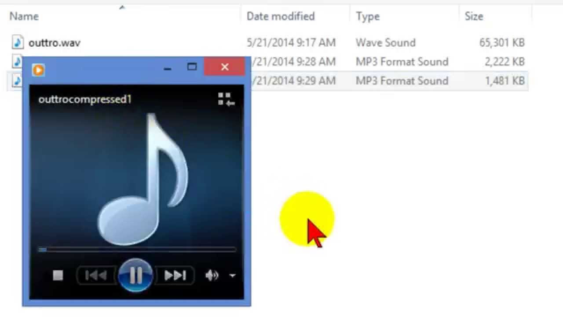
Task: Sort files by Name column
Action: [x=24, y=16]
